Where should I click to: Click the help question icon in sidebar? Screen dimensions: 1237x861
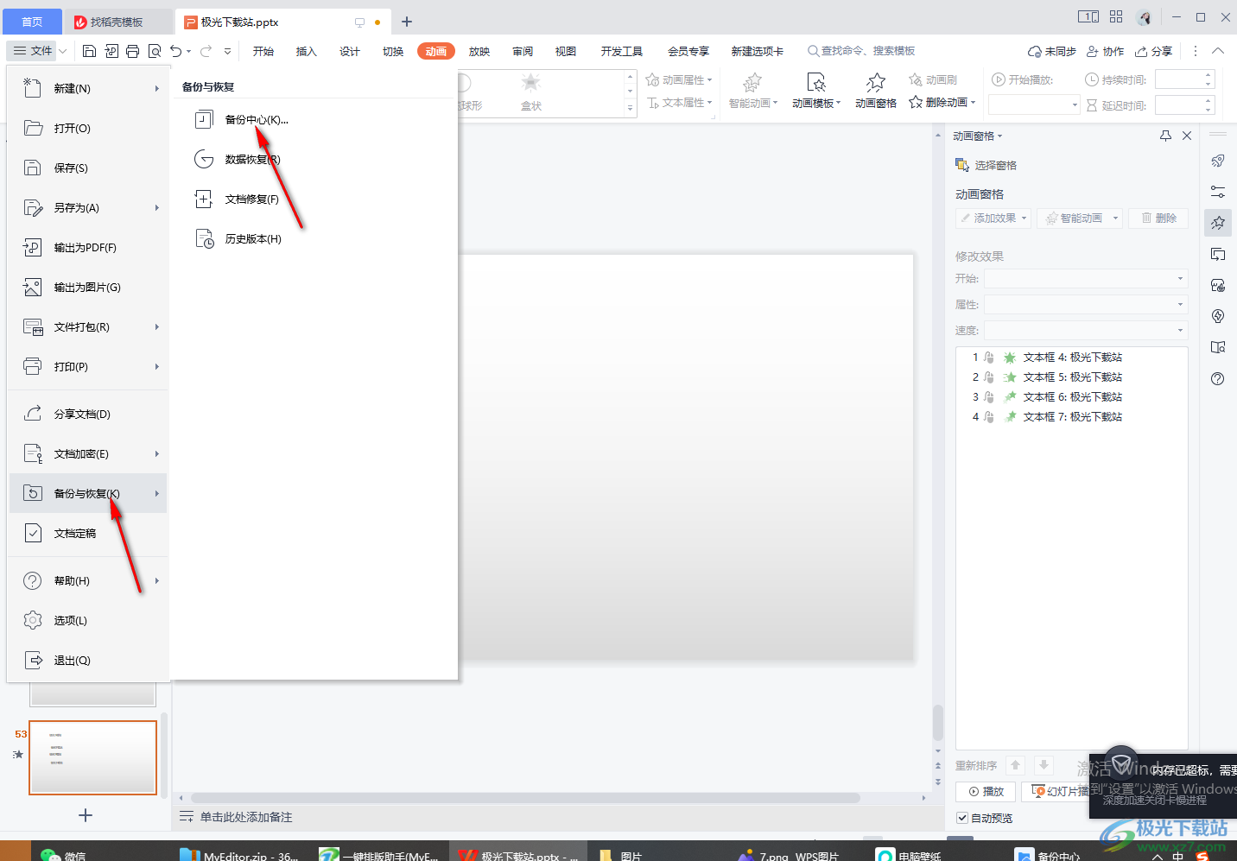[x=1218, y=378]
